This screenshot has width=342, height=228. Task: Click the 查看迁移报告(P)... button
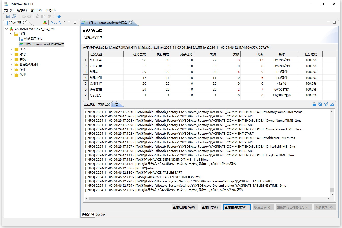pos(185,207)
